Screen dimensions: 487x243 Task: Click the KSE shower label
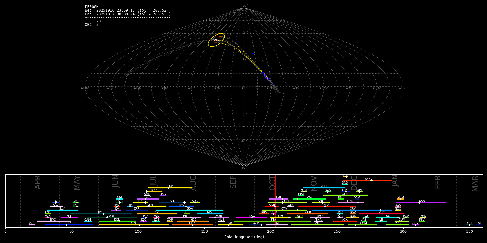(x=32, y=224)
